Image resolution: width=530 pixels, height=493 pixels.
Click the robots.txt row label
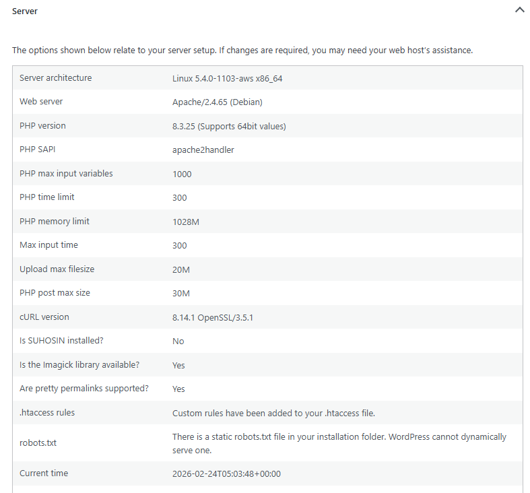[x=38, y=443]
